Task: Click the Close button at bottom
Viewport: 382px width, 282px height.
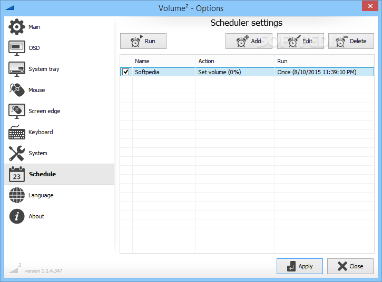Action: click(350, 266)
